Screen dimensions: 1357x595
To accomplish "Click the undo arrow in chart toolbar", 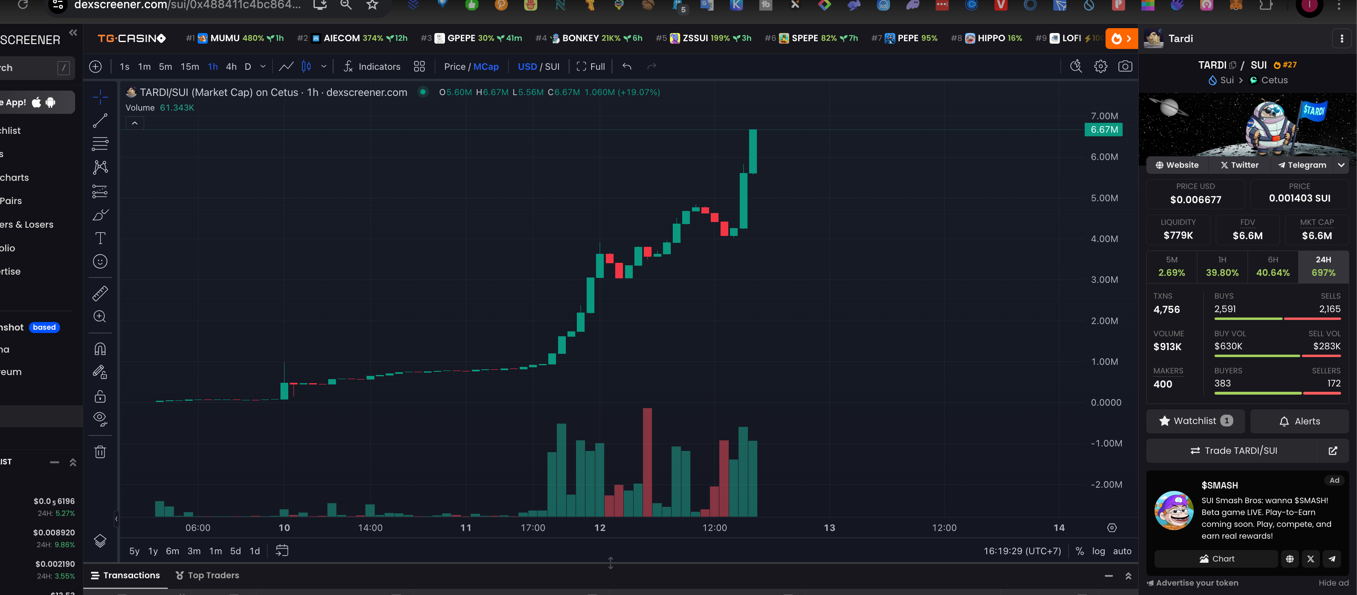I will [x=627, y=67].
